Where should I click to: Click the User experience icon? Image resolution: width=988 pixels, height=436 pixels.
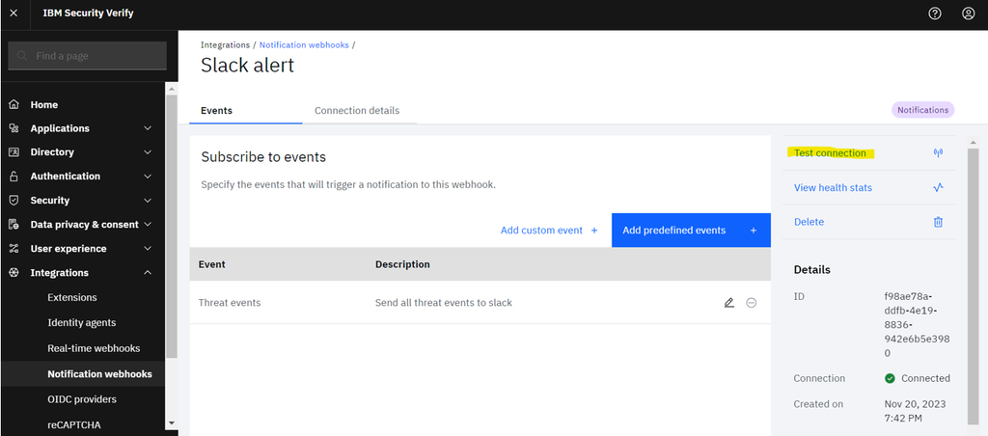14,248
